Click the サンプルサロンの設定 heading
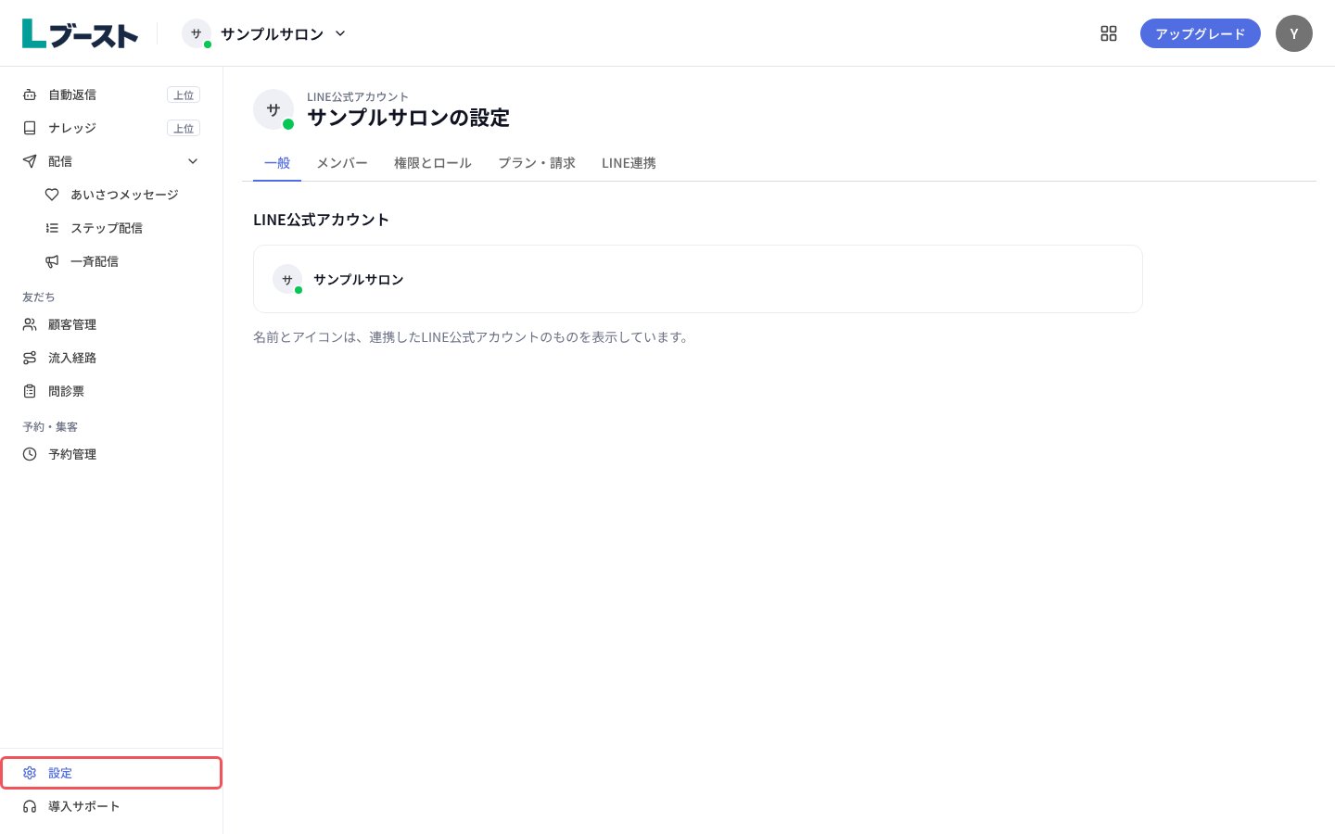1335x834 pixels. click(x=408, y=118)
